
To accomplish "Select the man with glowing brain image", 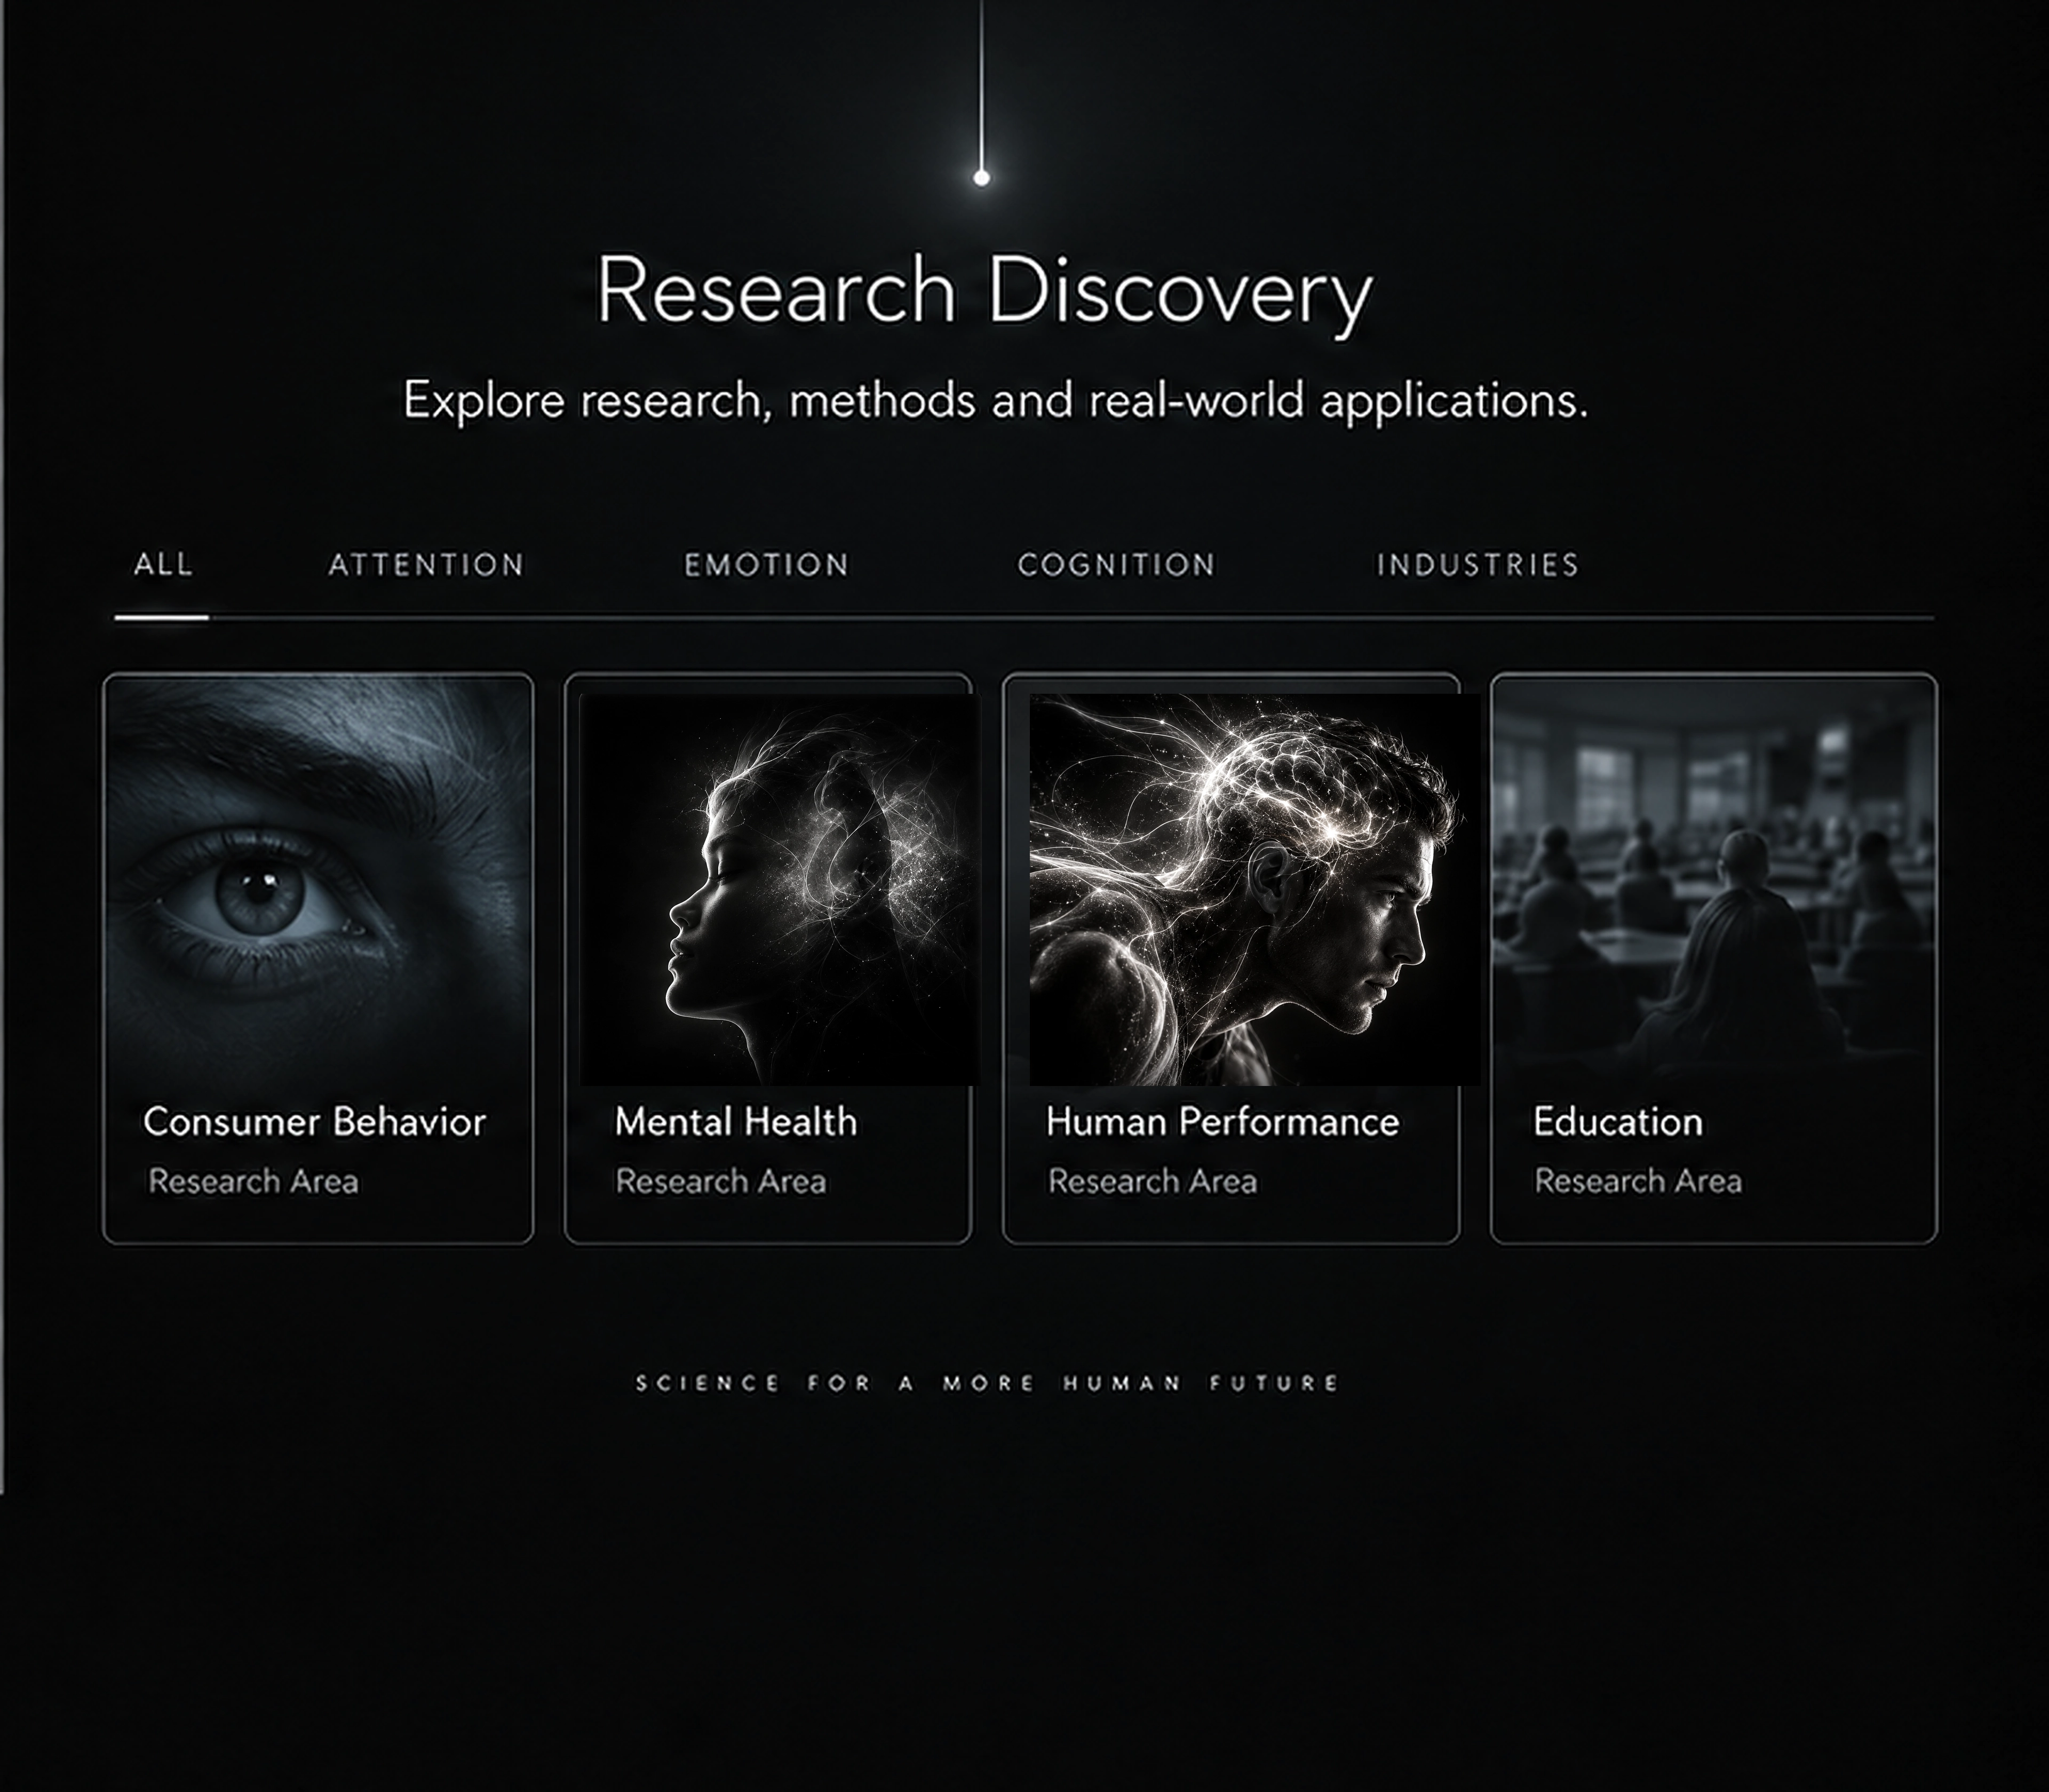I will (1255, 890).
